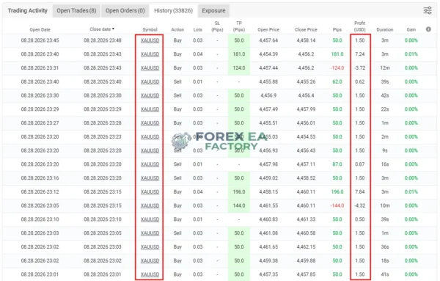Click the TP value 144.0
Viewport: 440px width, 281px height.
[x=239, y=205]
